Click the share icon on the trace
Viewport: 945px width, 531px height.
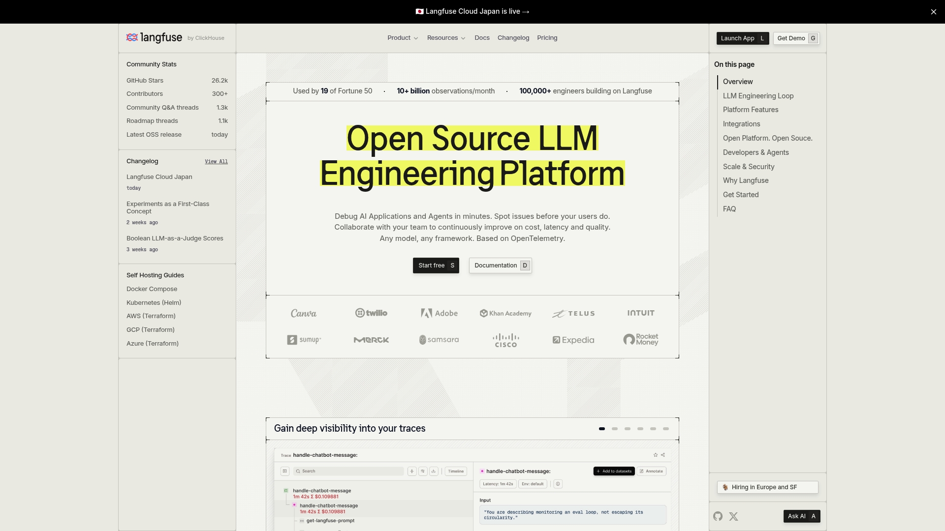tap(663, 455)
